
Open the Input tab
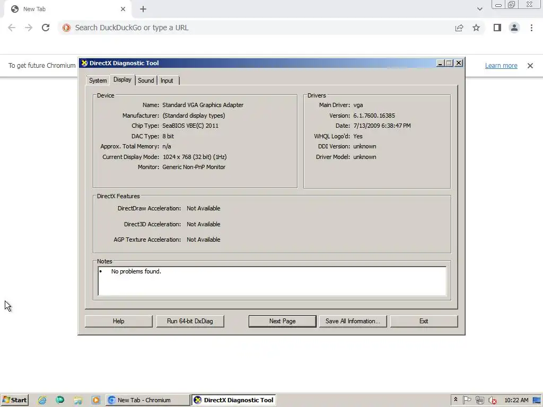click(x=167, y=81)
